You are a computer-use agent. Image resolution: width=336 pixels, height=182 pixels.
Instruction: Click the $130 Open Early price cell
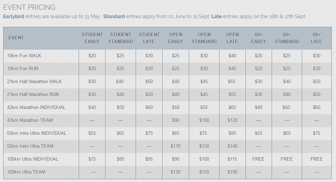(x=176, y=172)
